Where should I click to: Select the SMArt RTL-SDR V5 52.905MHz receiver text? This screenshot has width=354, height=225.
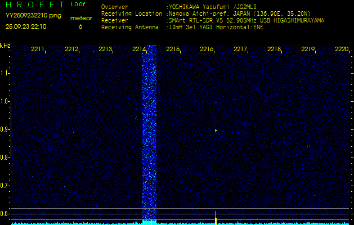(x=245, y=21)
